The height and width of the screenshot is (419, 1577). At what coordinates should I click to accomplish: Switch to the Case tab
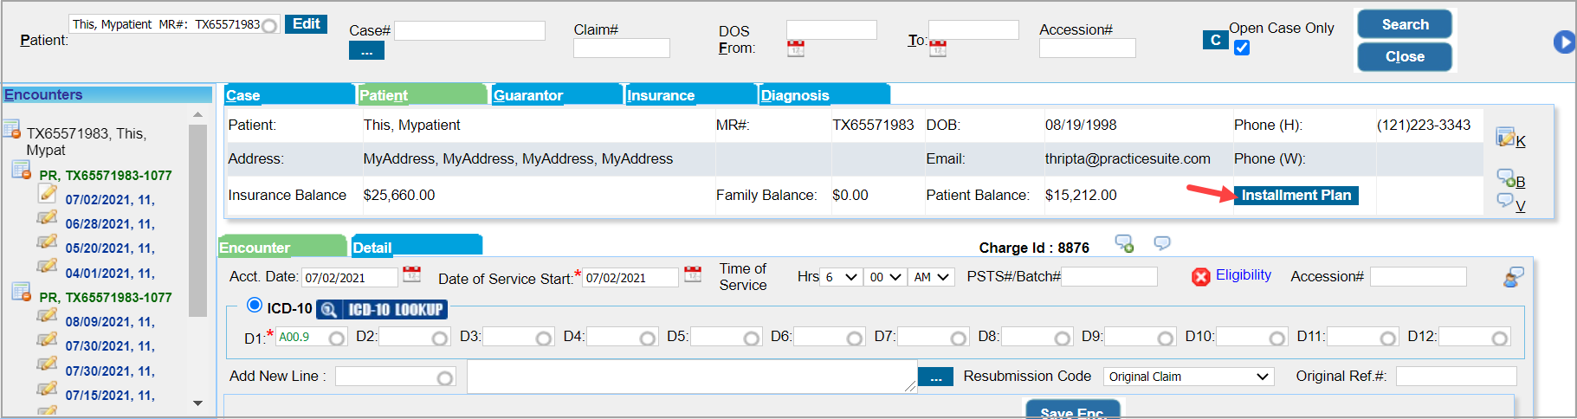tap(289, 94)
